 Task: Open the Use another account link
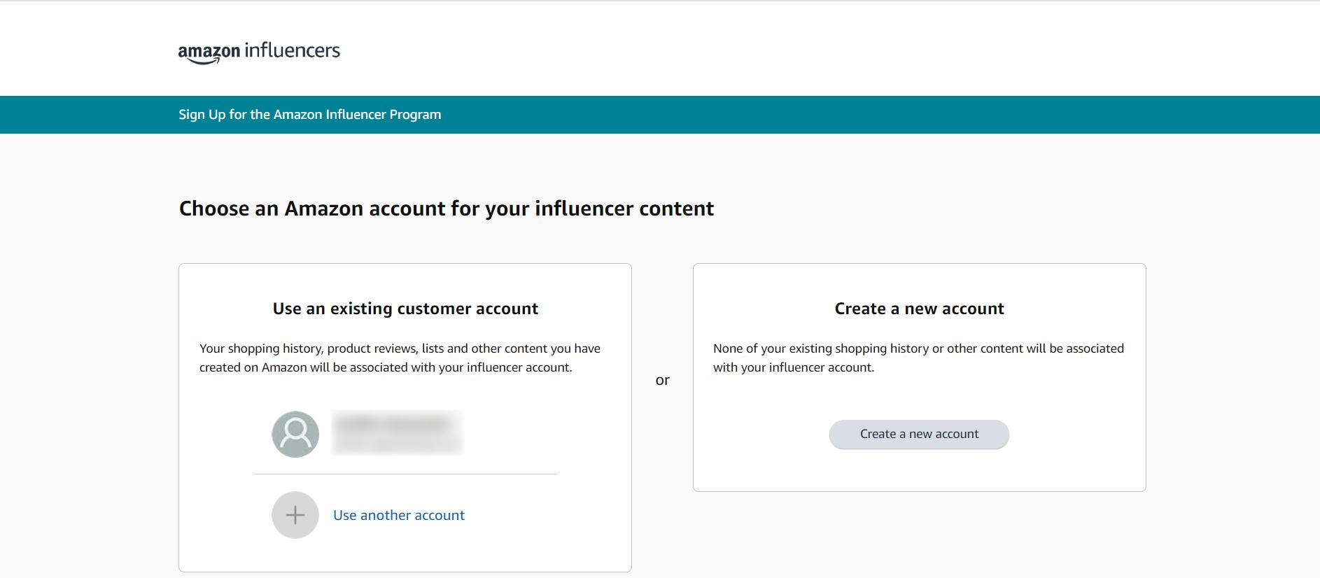click(x=398, y=514)
